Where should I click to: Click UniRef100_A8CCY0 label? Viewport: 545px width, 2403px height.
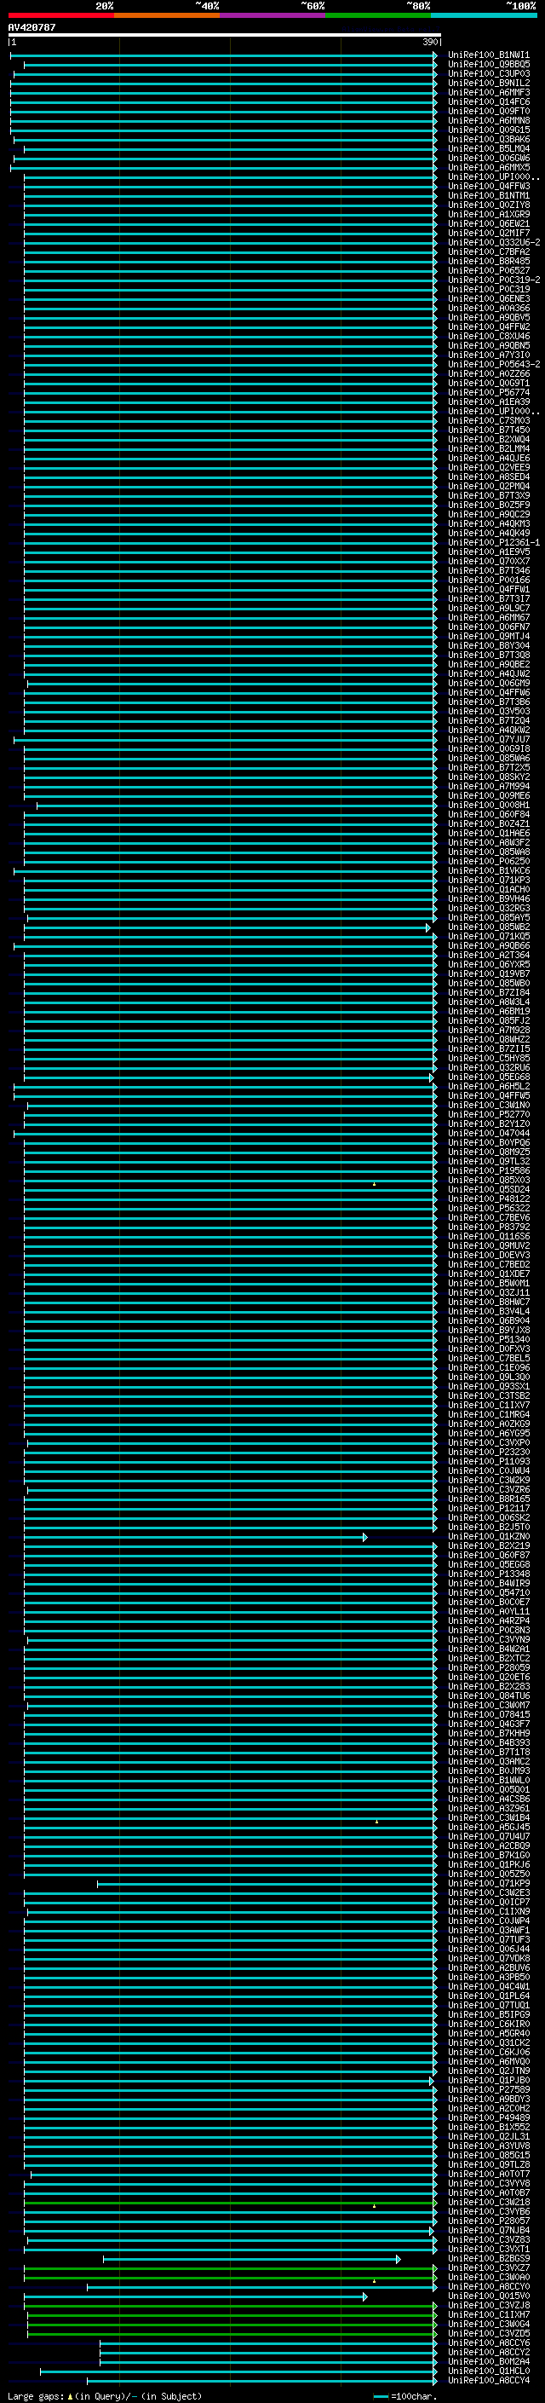coord(488,2286)
